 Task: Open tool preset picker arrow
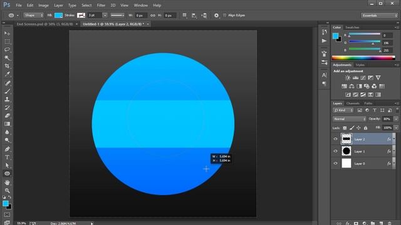[18, 16]
